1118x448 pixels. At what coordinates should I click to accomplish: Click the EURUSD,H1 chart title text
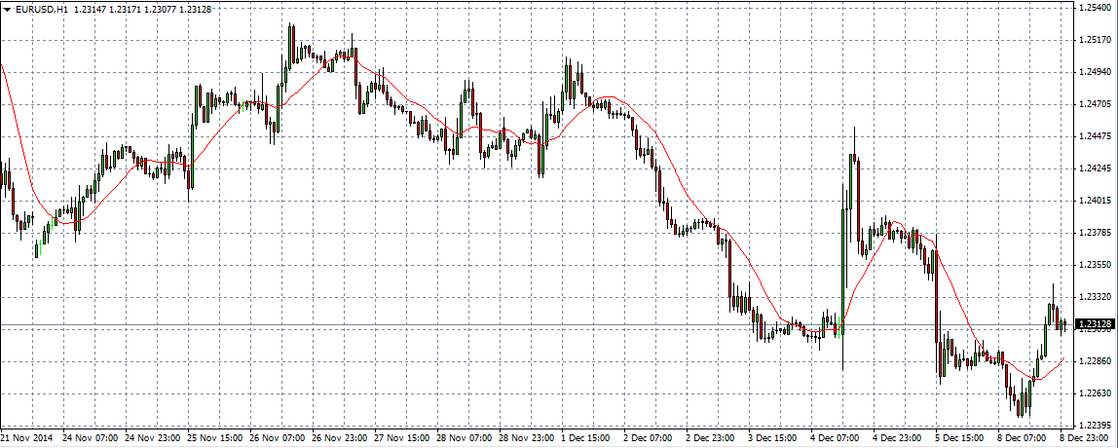click(x=40, y=9)
